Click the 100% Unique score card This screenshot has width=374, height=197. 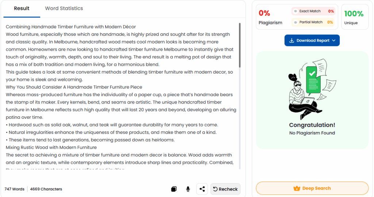tap(354, 17)
